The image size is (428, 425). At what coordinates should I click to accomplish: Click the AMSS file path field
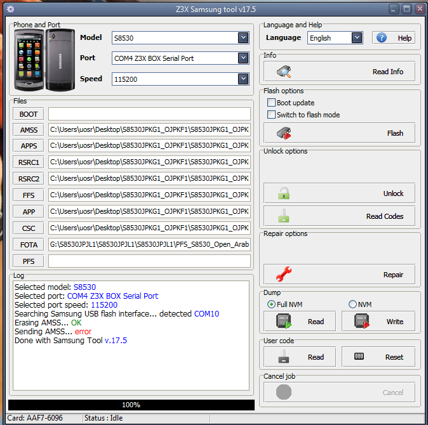pos(149,129)
